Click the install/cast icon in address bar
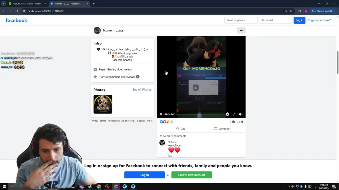This screenshot has width=339, height=190. [x=285, y=11]
